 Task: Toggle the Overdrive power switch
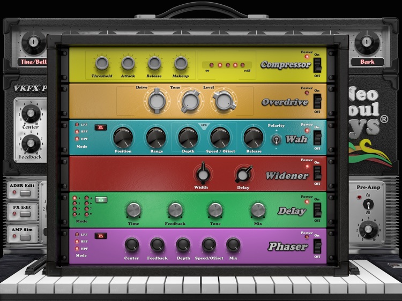tap(317, 101)
